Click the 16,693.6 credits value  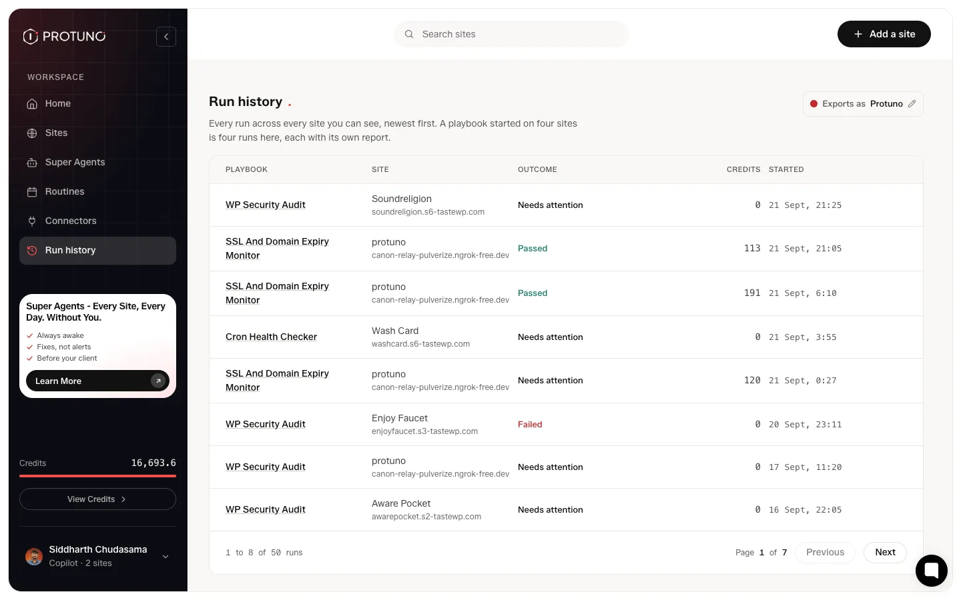pos(153,463)
